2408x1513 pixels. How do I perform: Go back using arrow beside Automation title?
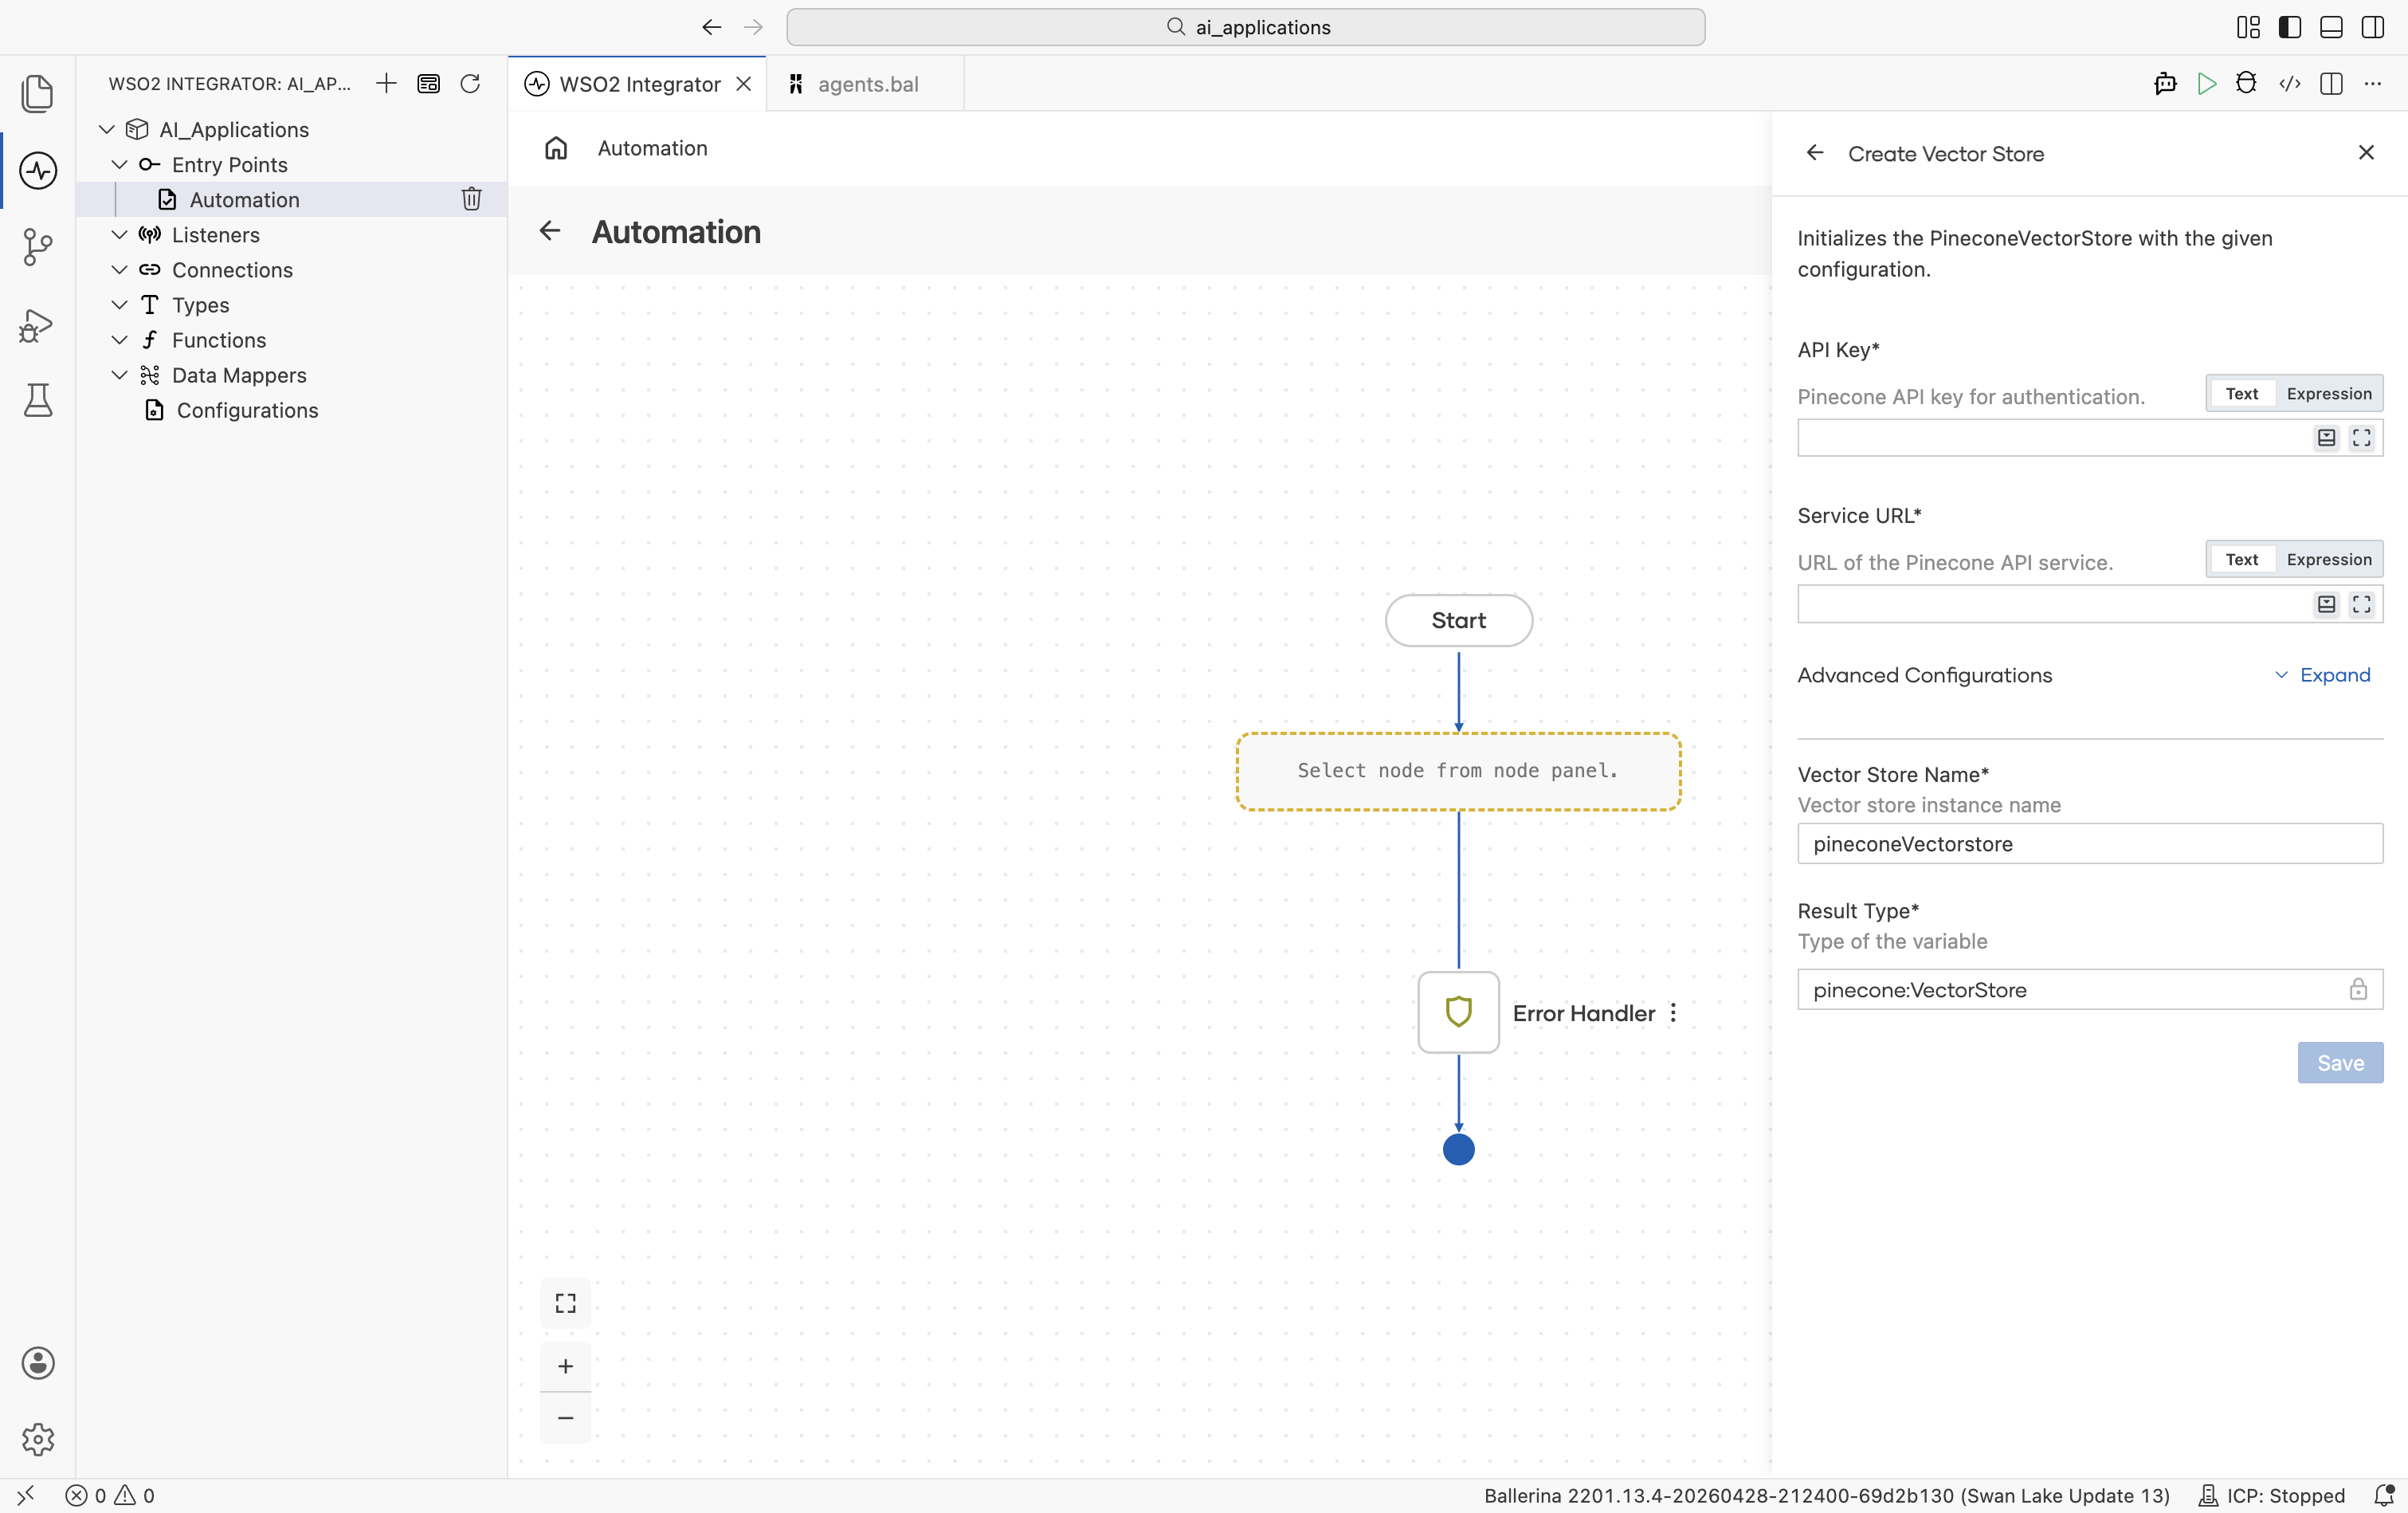[x=550, y=231]
